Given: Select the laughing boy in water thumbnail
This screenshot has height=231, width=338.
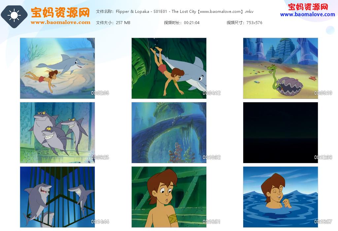Looking at the screenshot, I should tap(281, 197).
